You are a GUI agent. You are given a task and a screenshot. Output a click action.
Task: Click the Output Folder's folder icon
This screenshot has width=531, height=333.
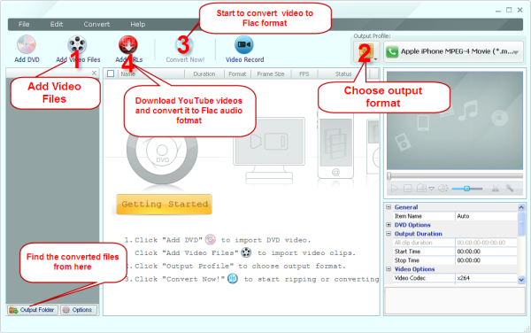[x=13, y=310]
